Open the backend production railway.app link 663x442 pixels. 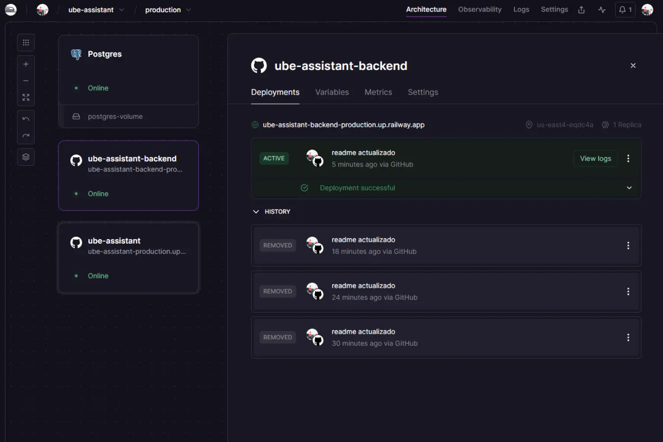coord(343,125)
